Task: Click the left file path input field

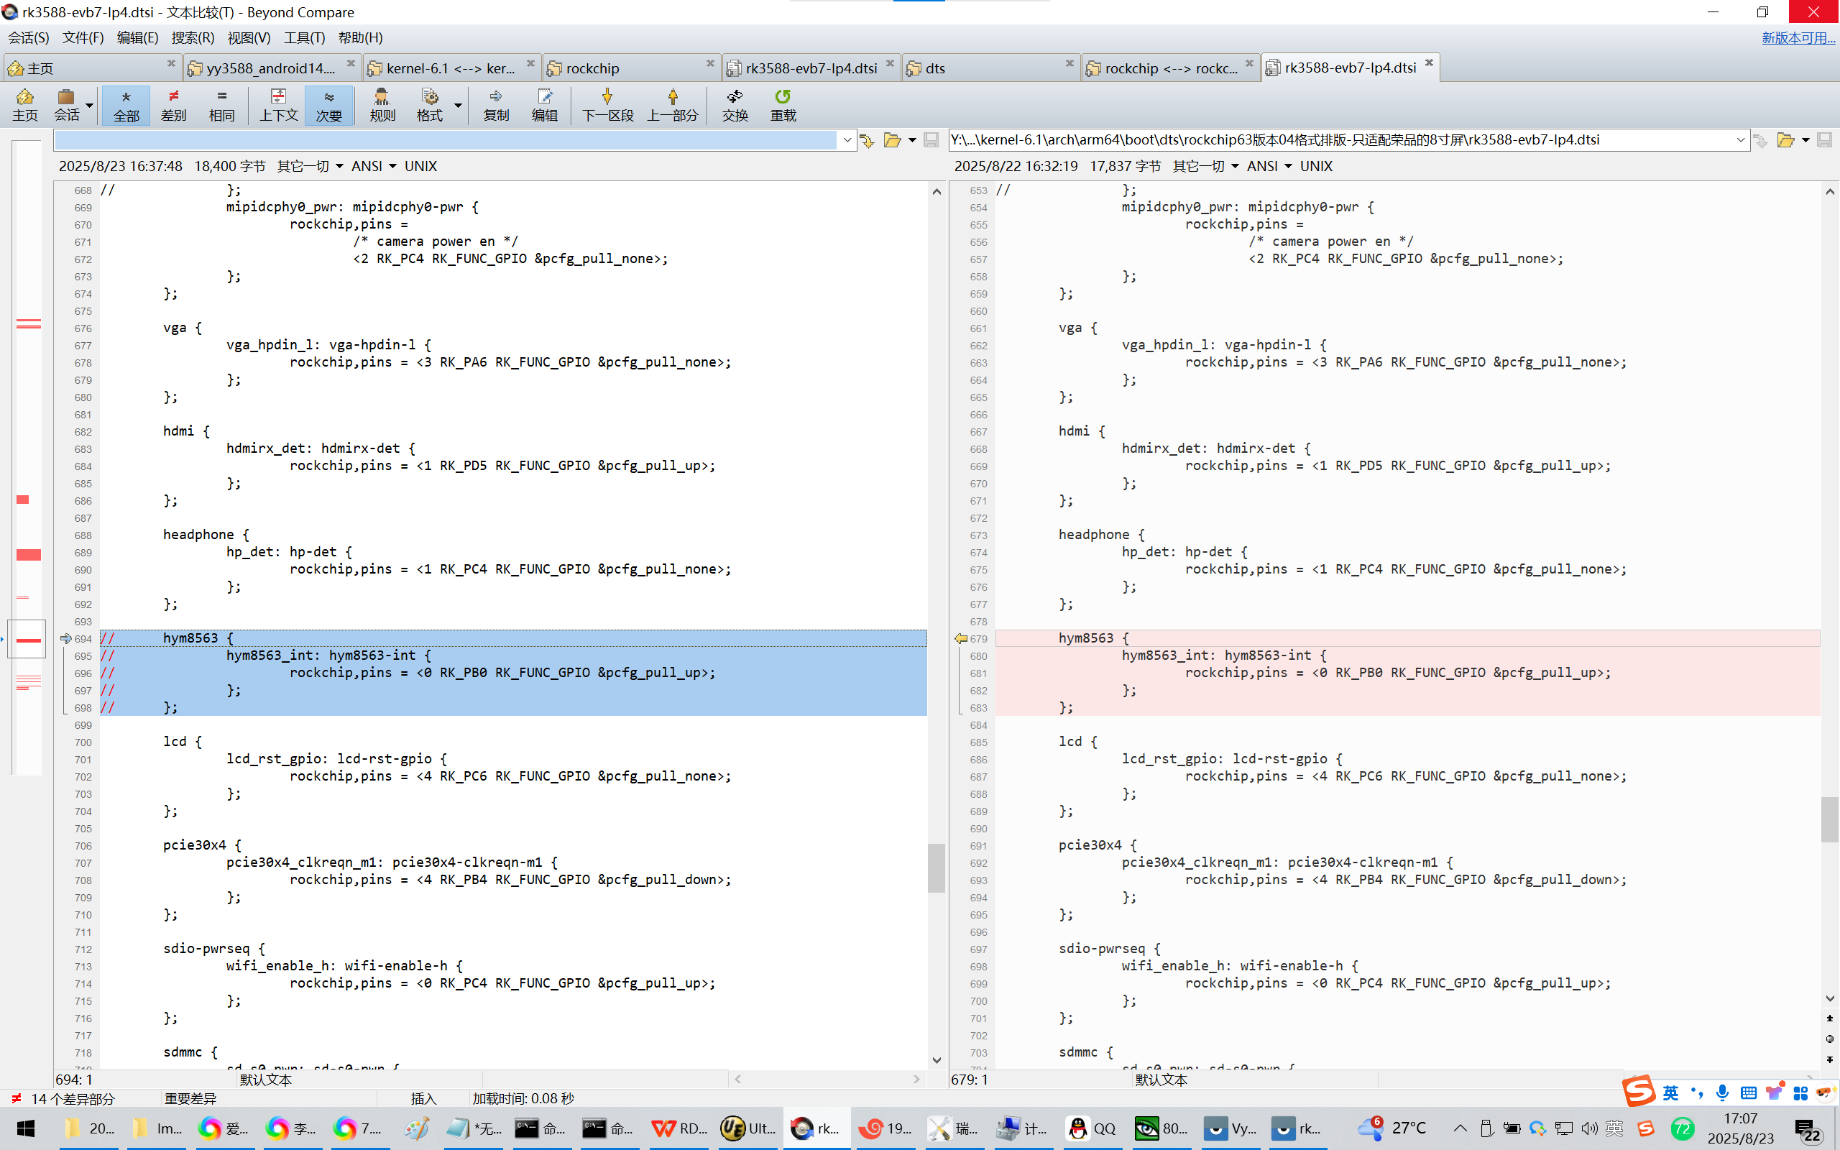Action: pyautogui.click(x=446, y=140)
